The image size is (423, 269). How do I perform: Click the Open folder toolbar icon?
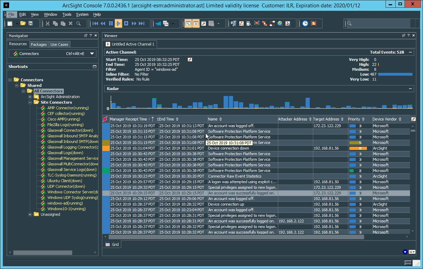pyautogui.click(x=23, y=23)
